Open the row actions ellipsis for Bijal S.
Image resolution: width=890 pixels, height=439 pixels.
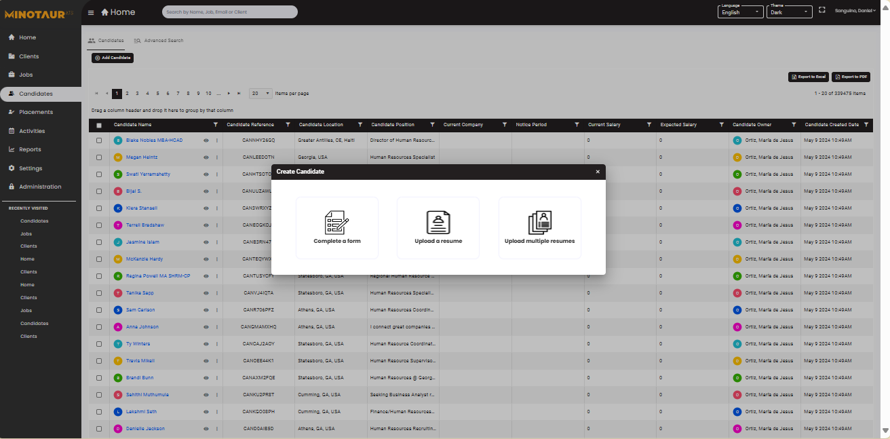coord(216,191)
